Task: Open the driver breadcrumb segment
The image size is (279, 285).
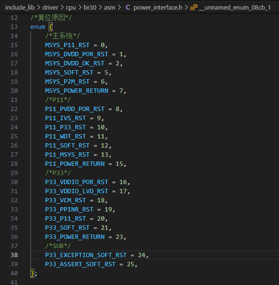Action: [x=50, y=8]
